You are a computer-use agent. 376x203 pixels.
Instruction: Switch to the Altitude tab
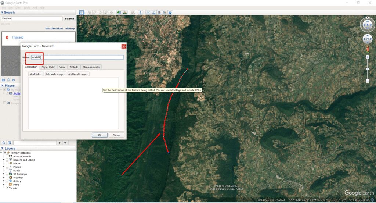click(74, 67)
